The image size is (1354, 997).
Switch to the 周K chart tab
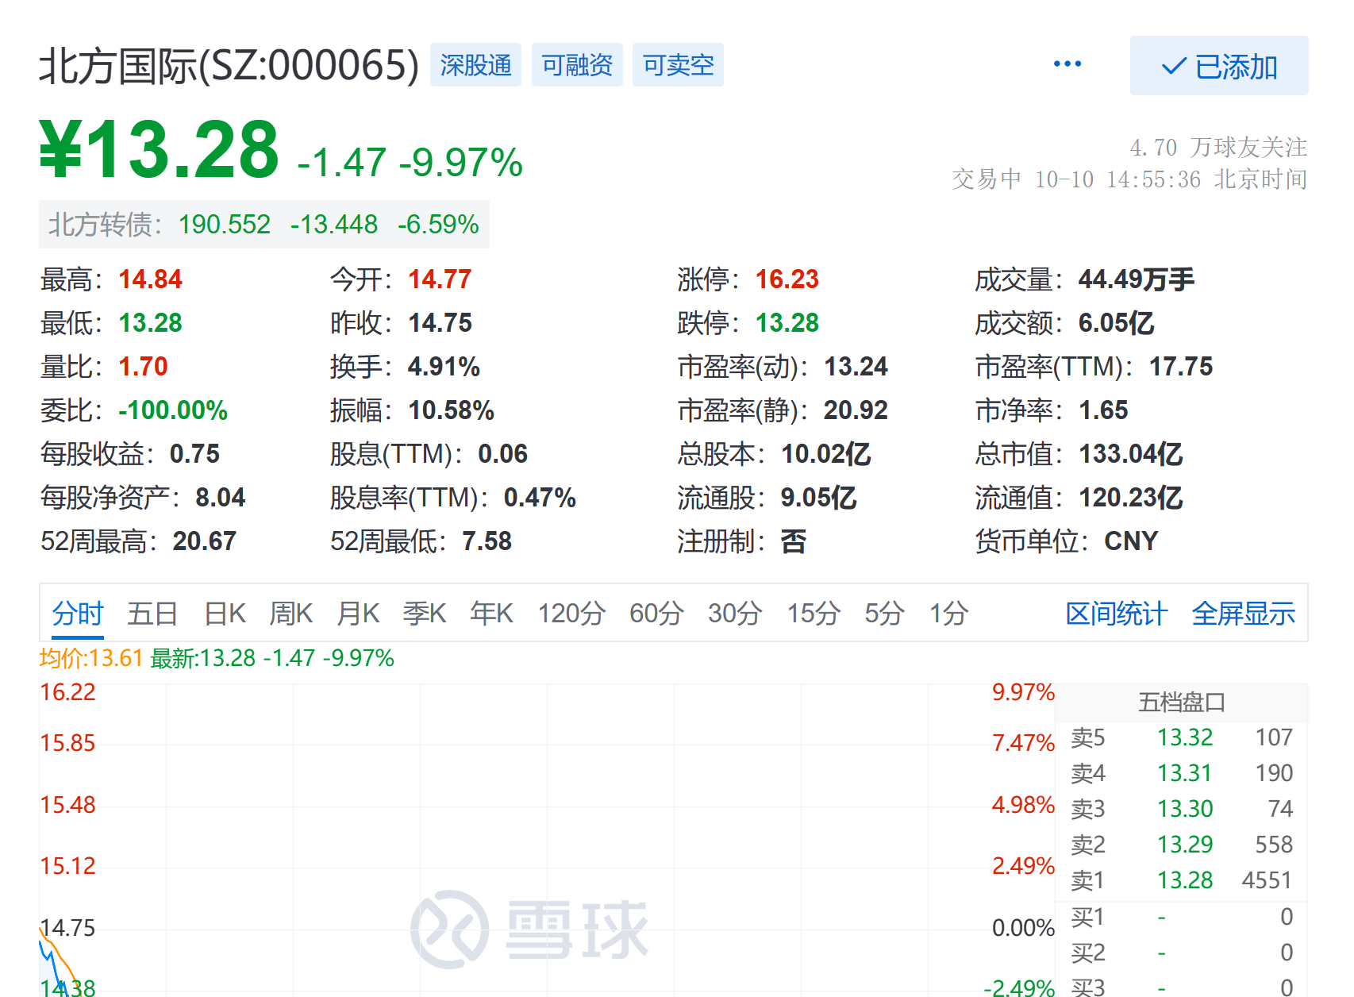tap(290, 613)
